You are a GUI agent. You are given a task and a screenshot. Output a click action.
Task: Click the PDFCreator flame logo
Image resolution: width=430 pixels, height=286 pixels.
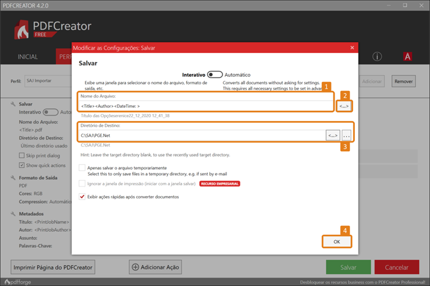23,29
